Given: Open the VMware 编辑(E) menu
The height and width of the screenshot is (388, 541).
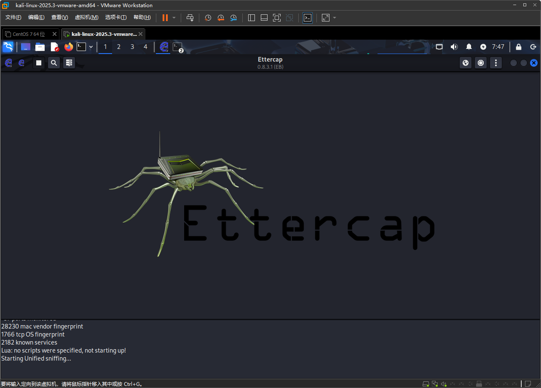Looking at the screenshot, I should coord(36,17).
